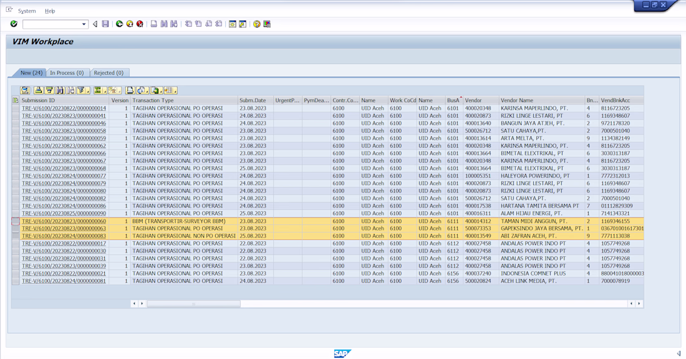Expand the Choose Layout dropdown arrow

point(175,90)
